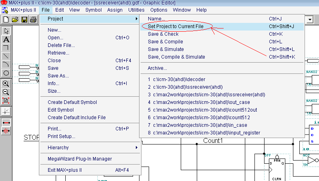This screenshot has width=319, height=181.
Task: Turn on rubberbanding line tool
Action: click(6, 122)
